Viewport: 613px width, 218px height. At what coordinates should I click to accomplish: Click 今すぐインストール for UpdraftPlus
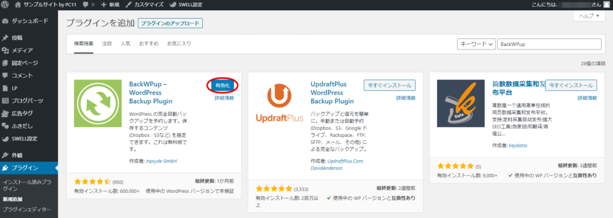coord(390,85)
